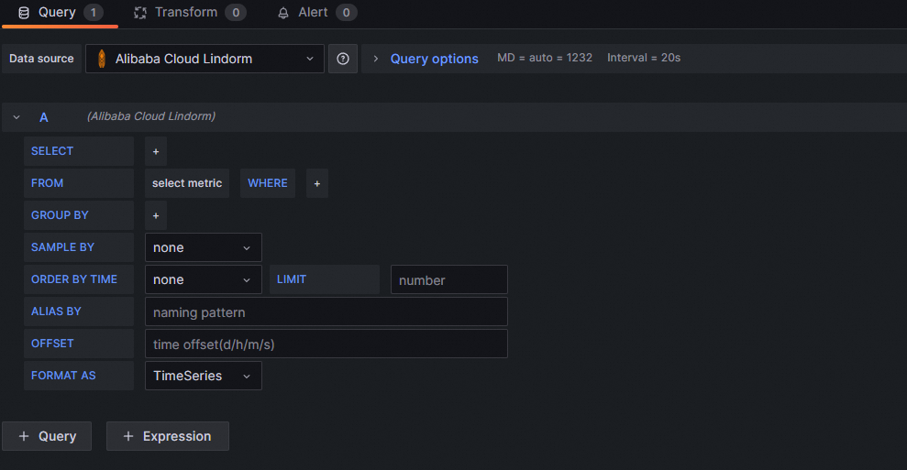This screenshot has height=470, width=907.
Task: Click the WHERE label
Action: (x=268, y=182)
